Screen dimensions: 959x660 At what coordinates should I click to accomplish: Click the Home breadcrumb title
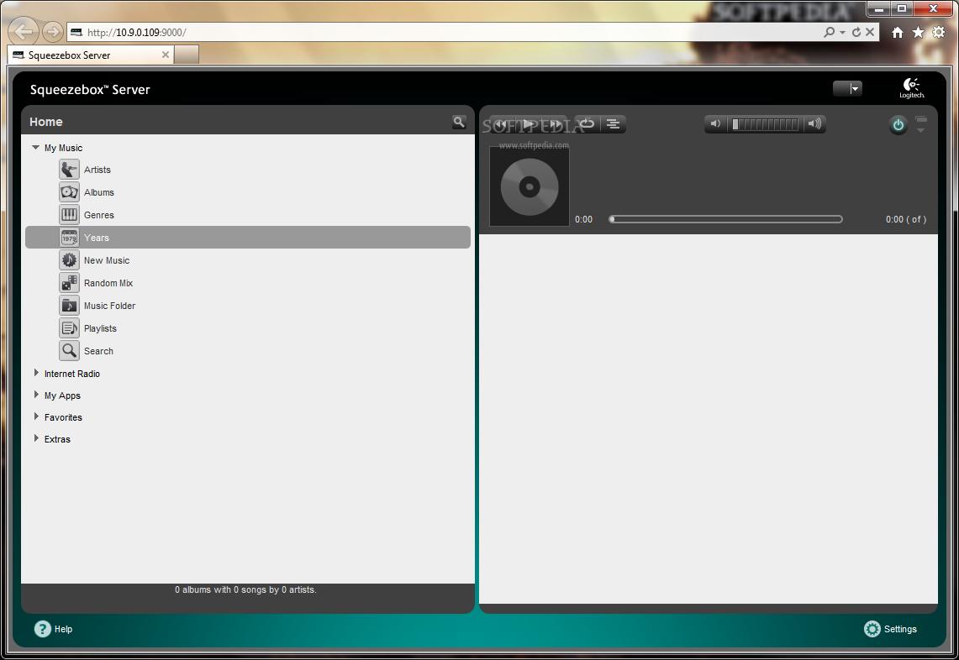pos(46,122)
